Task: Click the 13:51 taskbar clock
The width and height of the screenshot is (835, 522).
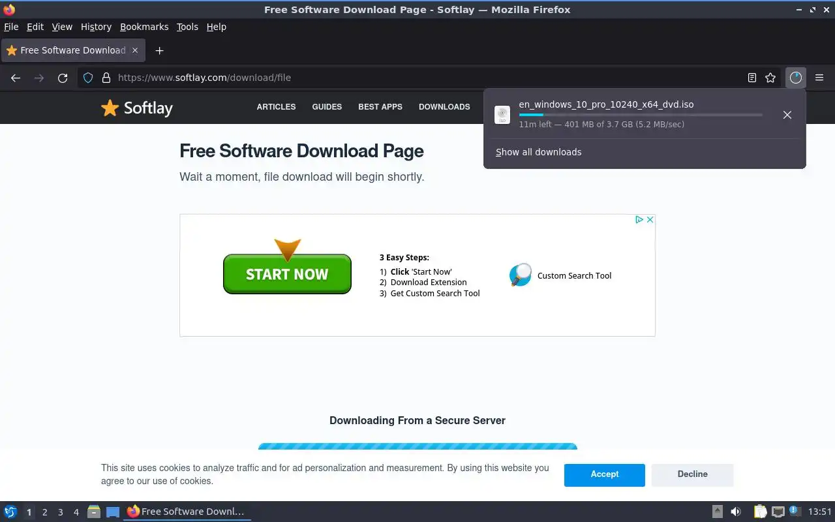Action: pos(820,512)
